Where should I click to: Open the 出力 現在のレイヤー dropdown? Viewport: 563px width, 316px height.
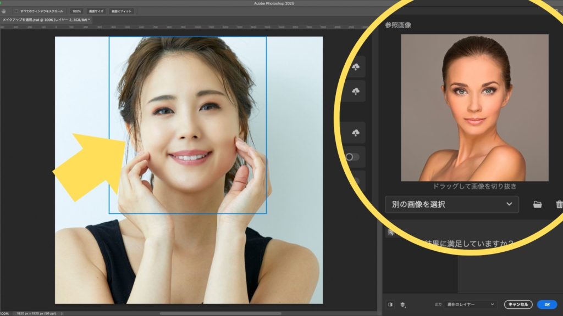(x=471, y=304)
